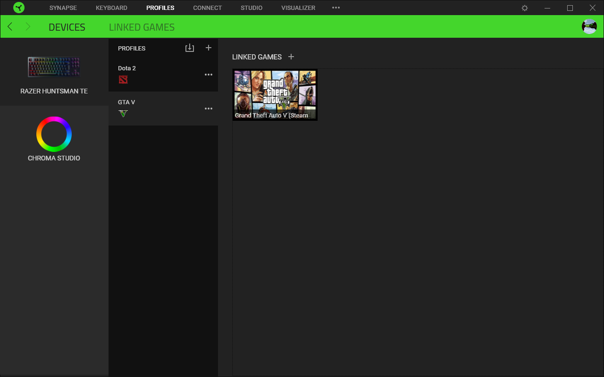Open the Connect tab

[208, 8]
